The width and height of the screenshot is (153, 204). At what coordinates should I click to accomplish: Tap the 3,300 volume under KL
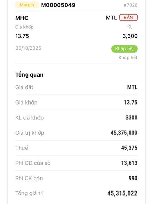click(130, 36)
